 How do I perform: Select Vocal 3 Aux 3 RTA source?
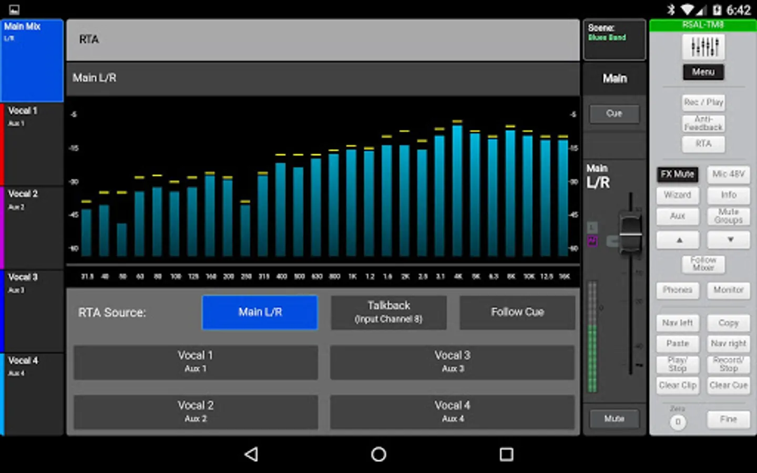[x=453, y=362]
